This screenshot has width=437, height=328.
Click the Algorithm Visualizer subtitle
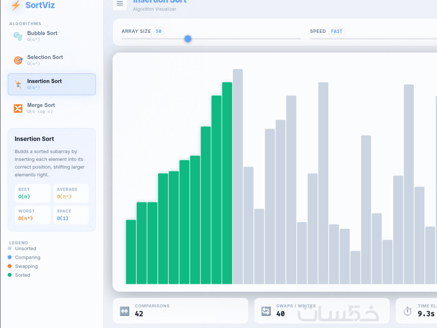coord(155,9)
